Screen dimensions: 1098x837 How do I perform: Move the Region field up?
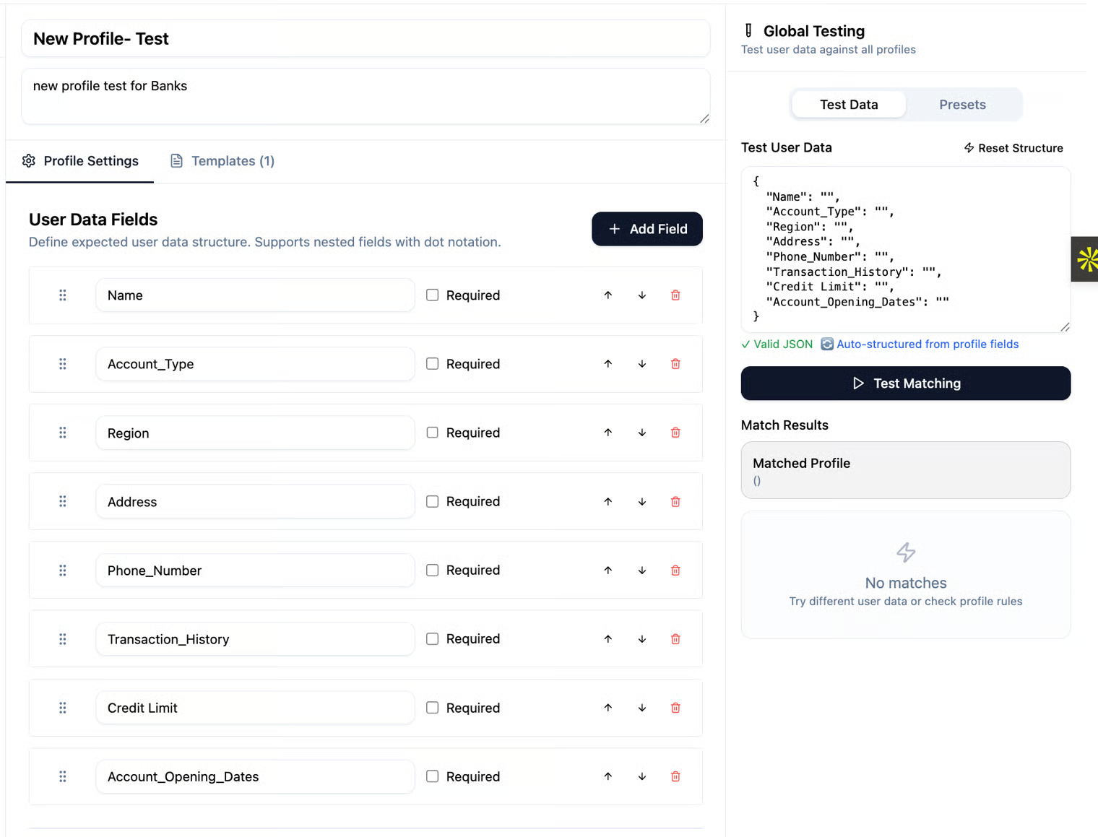click(x=608, y=433)
